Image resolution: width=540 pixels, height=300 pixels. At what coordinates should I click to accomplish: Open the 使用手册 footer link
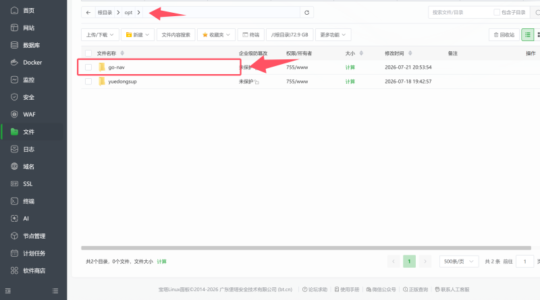click(x=347, y=290)
